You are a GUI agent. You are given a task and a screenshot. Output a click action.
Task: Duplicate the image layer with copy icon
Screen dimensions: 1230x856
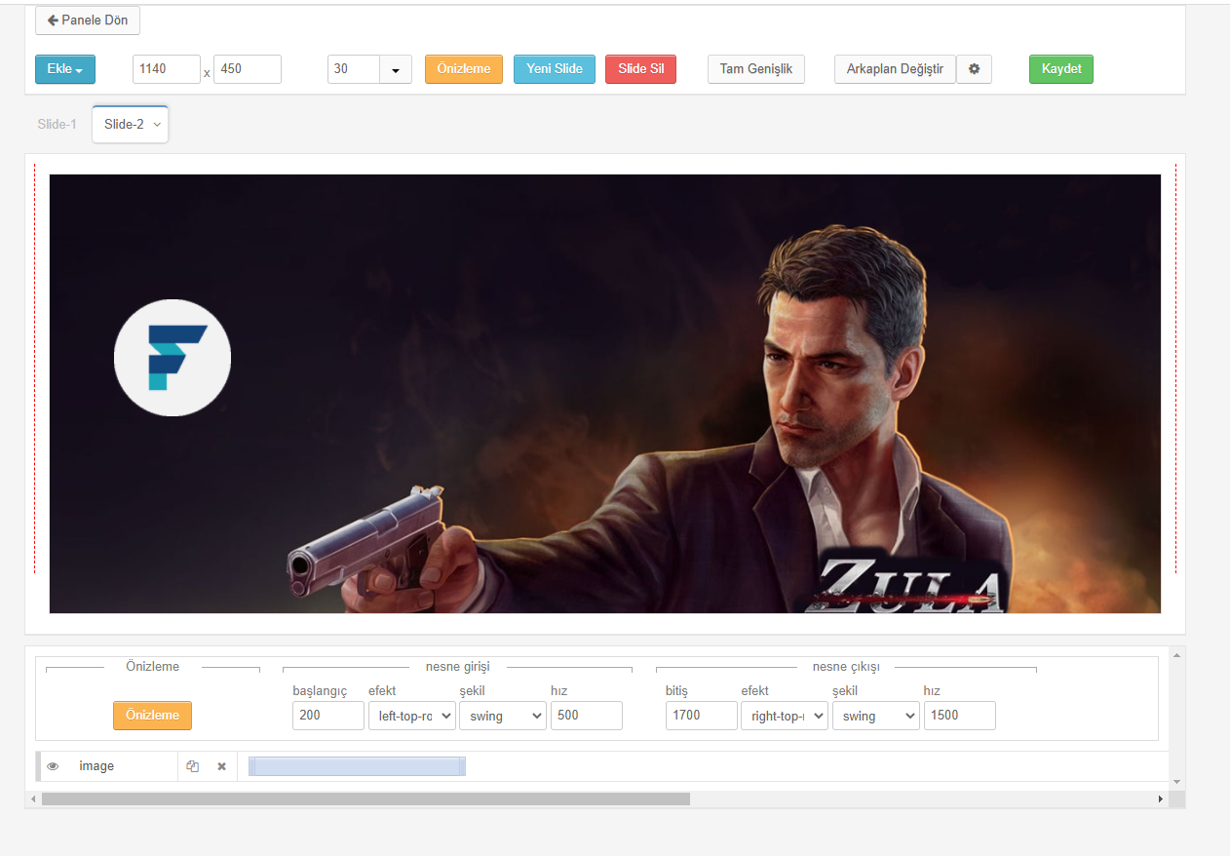(x=192, y=766)
